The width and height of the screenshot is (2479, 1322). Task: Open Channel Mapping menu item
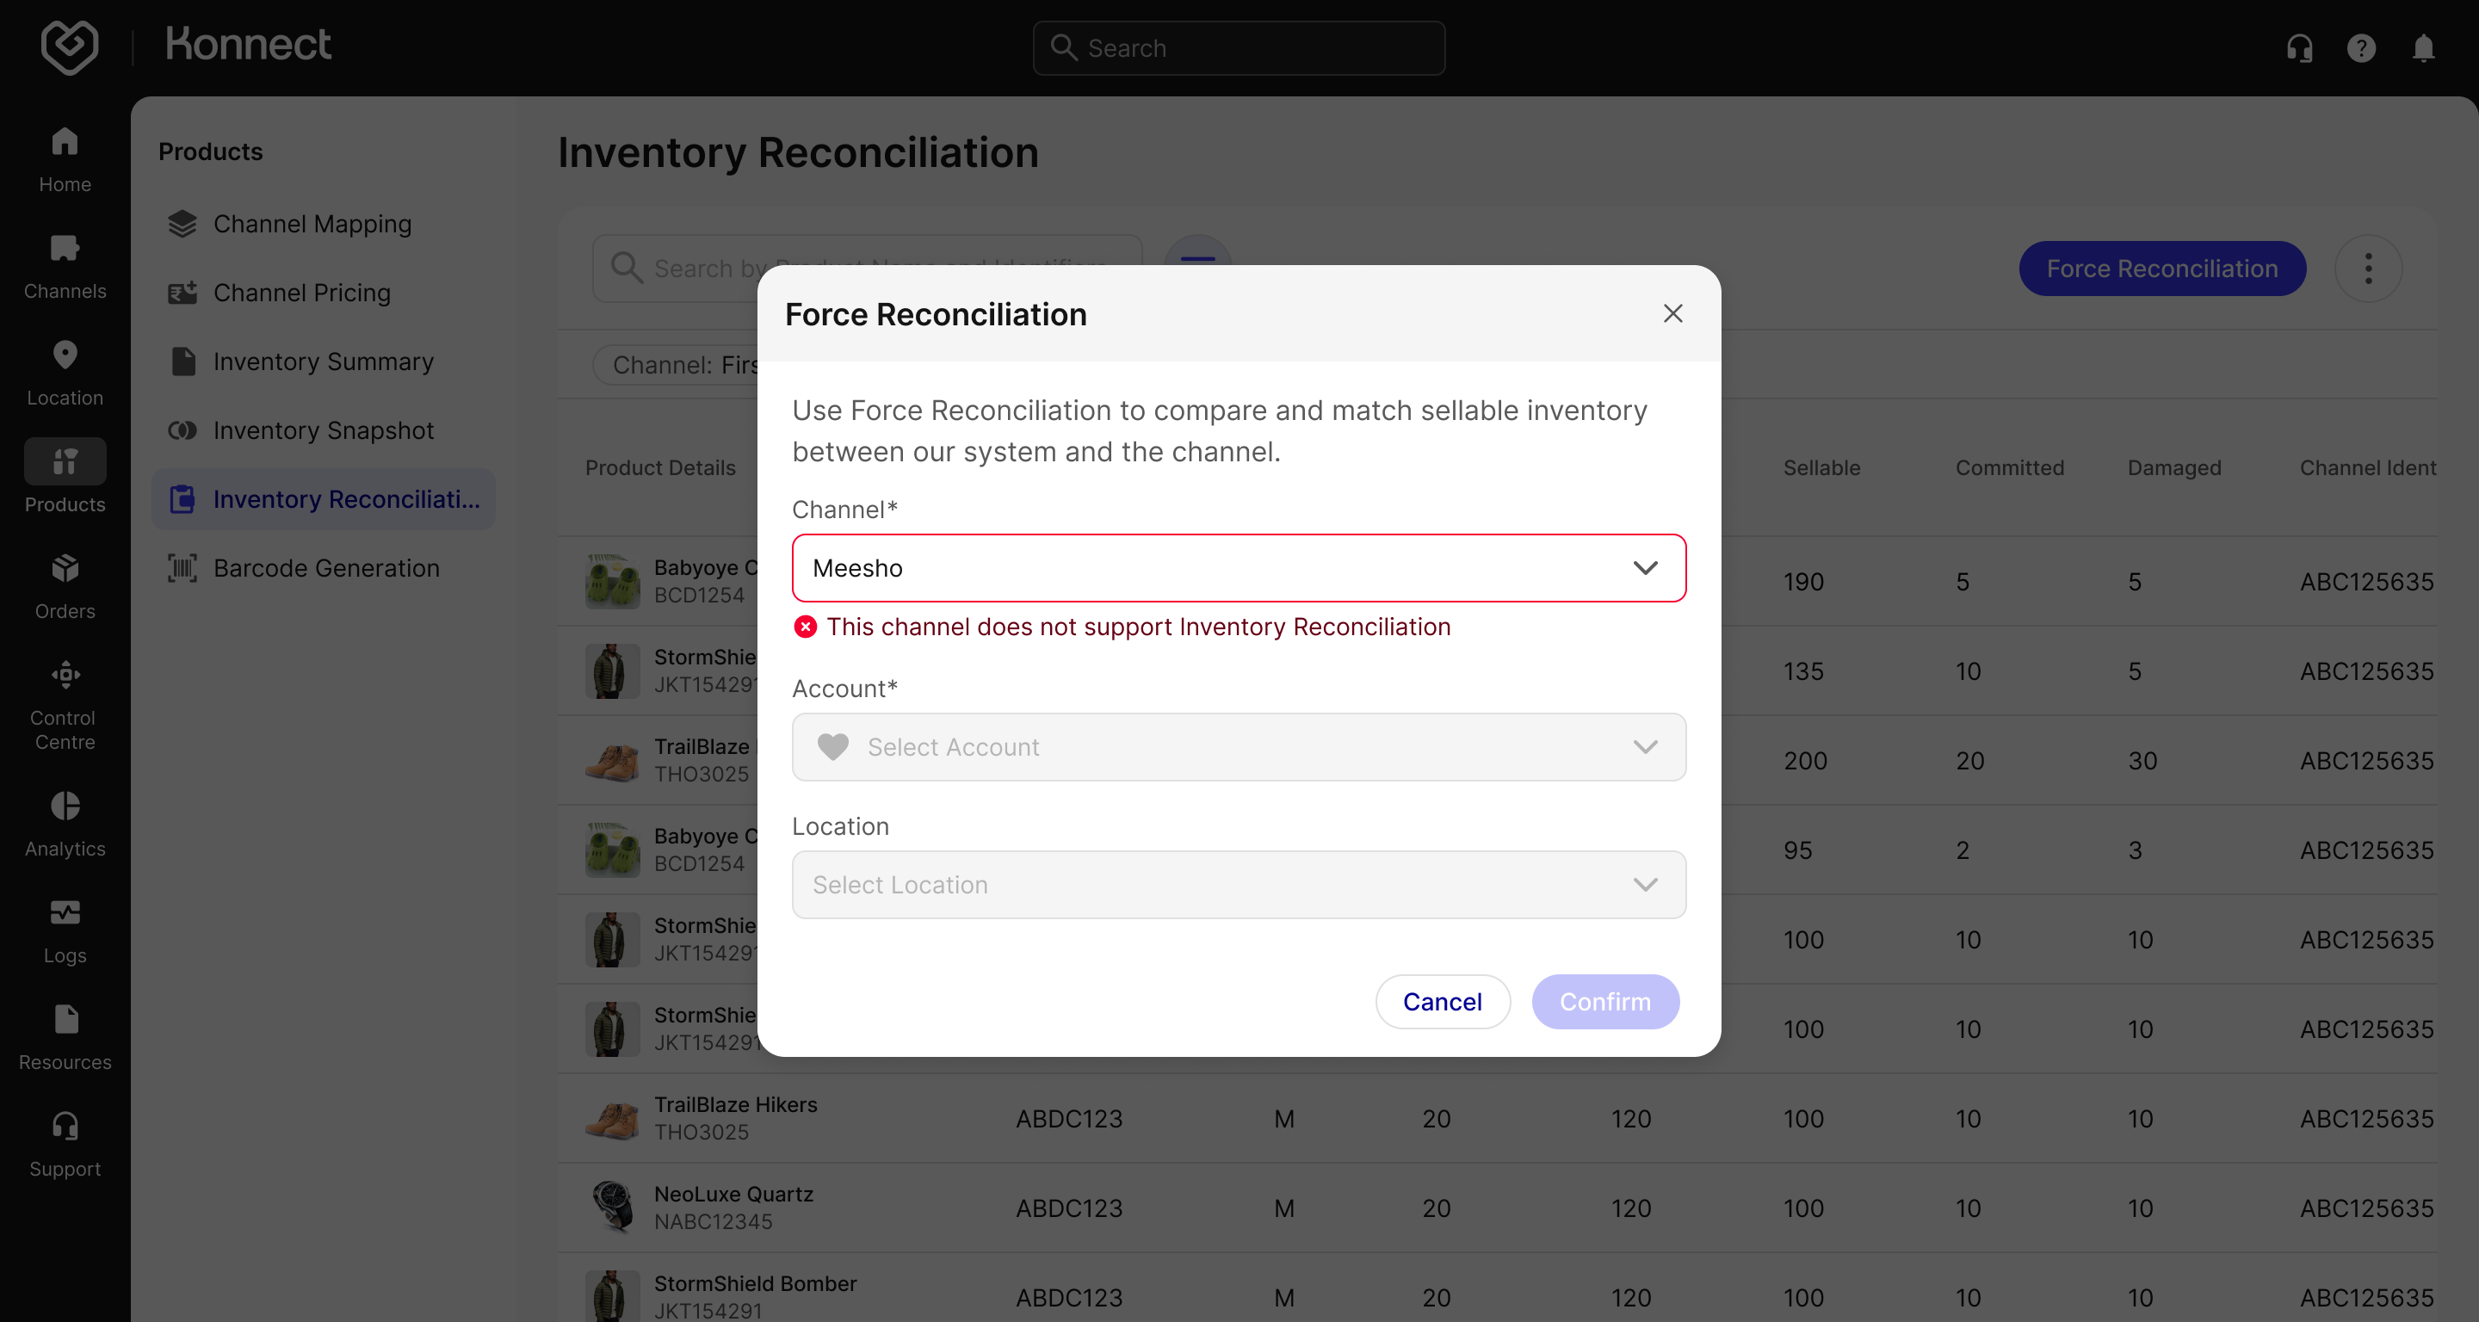pos(323,224)
